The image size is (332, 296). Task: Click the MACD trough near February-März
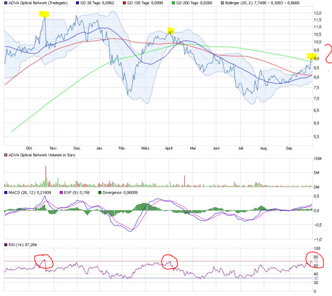(x=130, y=231)
